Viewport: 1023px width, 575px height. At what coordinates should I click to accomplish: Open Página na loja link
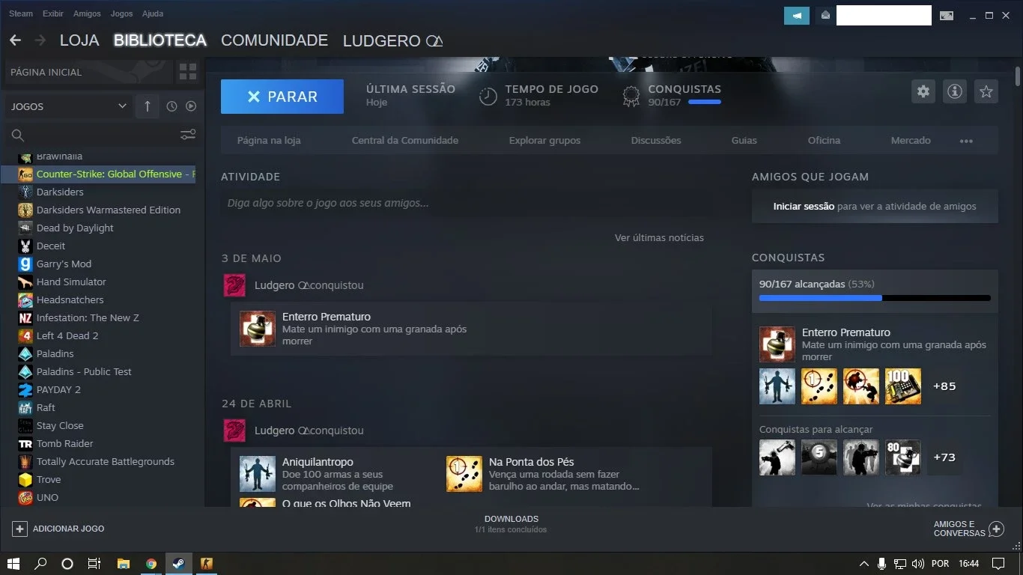(x=269, y=140)
